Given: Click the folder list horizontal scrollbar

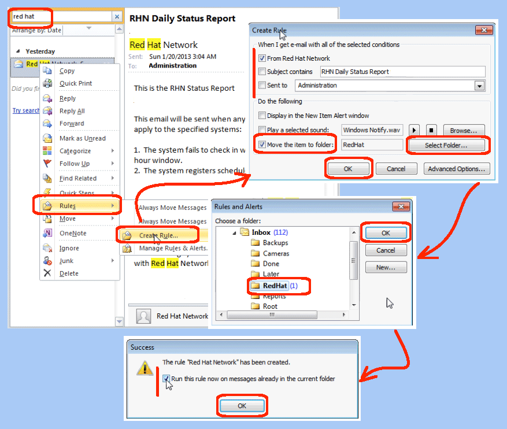Looking at the screenshot, I should point(272,315).
